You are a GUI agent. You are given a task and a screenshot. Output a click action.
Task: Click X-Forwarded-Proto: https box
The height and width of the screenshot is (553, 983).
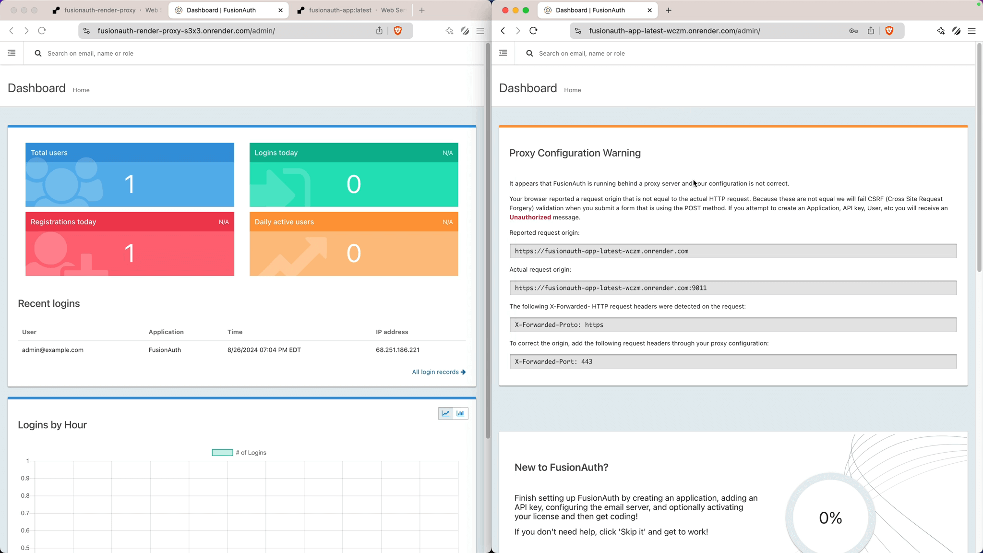coord(733,325)
